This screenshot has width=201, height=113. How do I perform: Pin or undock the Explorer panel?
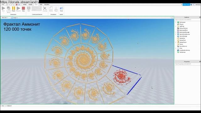(200, 17)
